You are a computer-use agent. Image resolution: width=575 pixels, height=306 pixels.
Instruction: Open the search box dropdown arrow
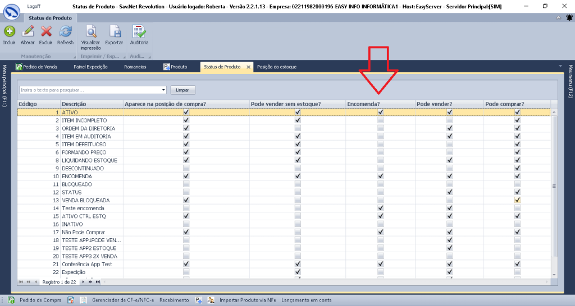click(x=163, y=90)
